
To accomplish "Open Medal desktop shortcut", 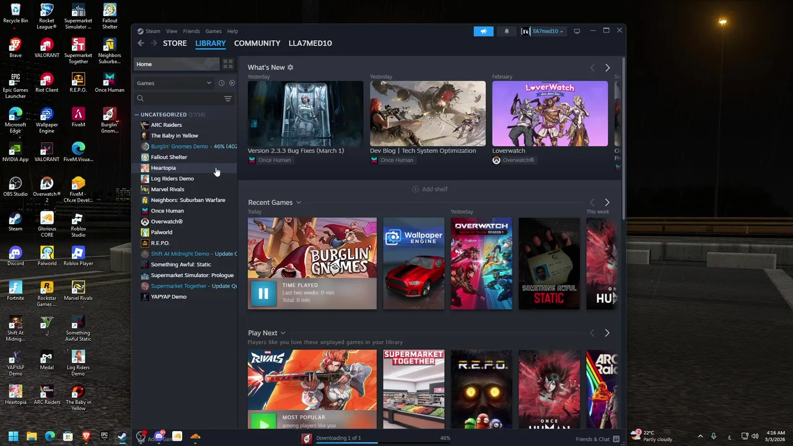I will 46,360.
